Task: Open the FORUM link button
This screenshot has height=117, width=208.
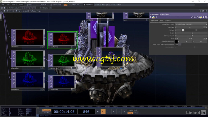Action: tap(43, 5)
